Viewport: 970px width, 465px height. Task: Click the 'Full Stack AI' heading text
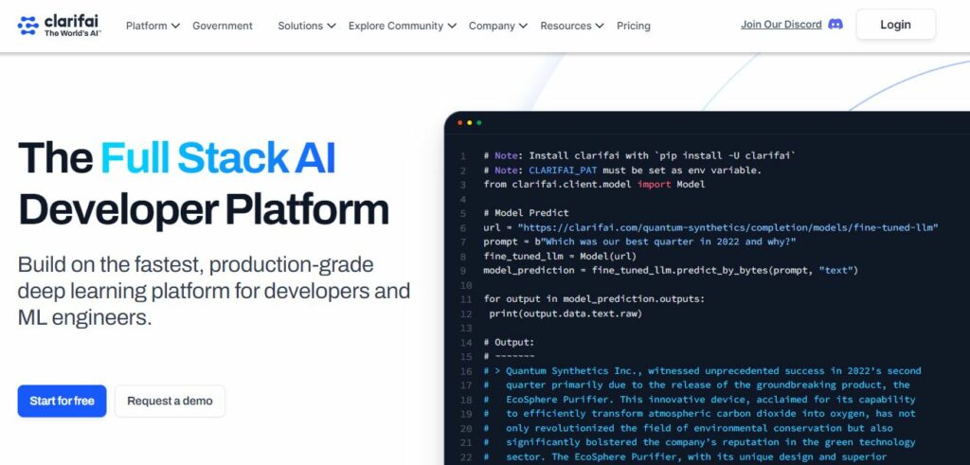coord(218,157)
